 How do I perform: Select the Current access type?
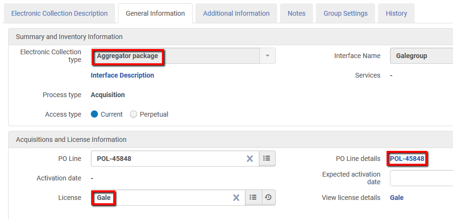coord(95,114)
